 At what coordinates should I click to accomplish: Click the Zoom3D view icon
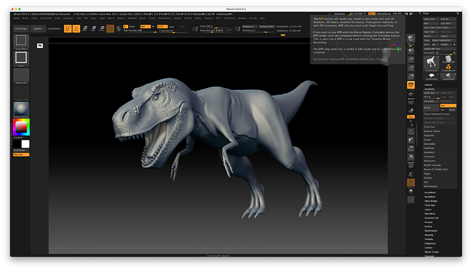[410, 148]
